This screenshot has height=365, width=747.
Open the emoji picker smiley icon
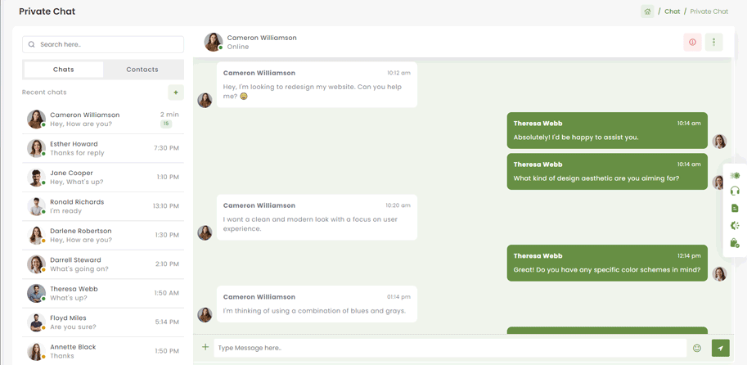[x=697, y=348]
